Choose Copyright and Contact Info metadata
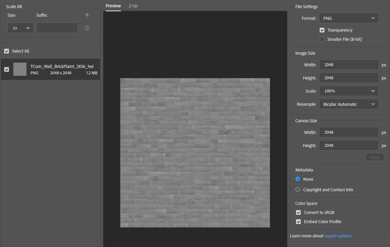 tap(297, 189)
